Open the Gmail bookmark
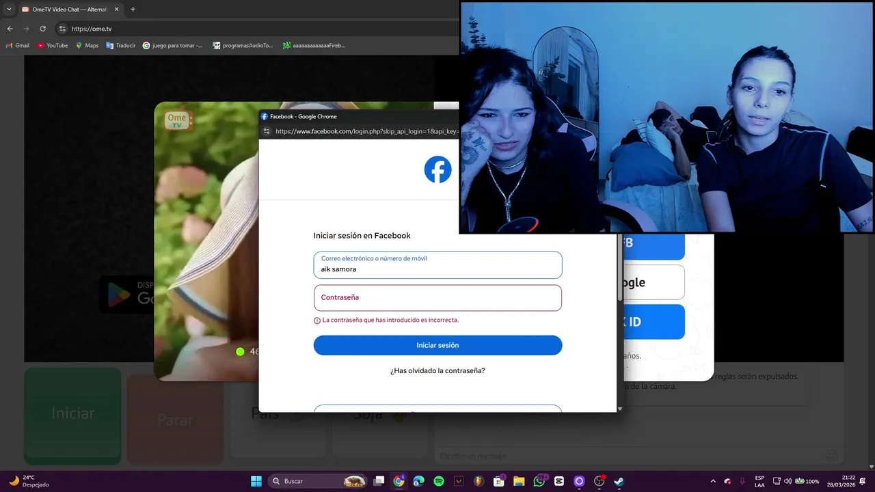Screen dimensions: 875x492 tap(18, 46)
